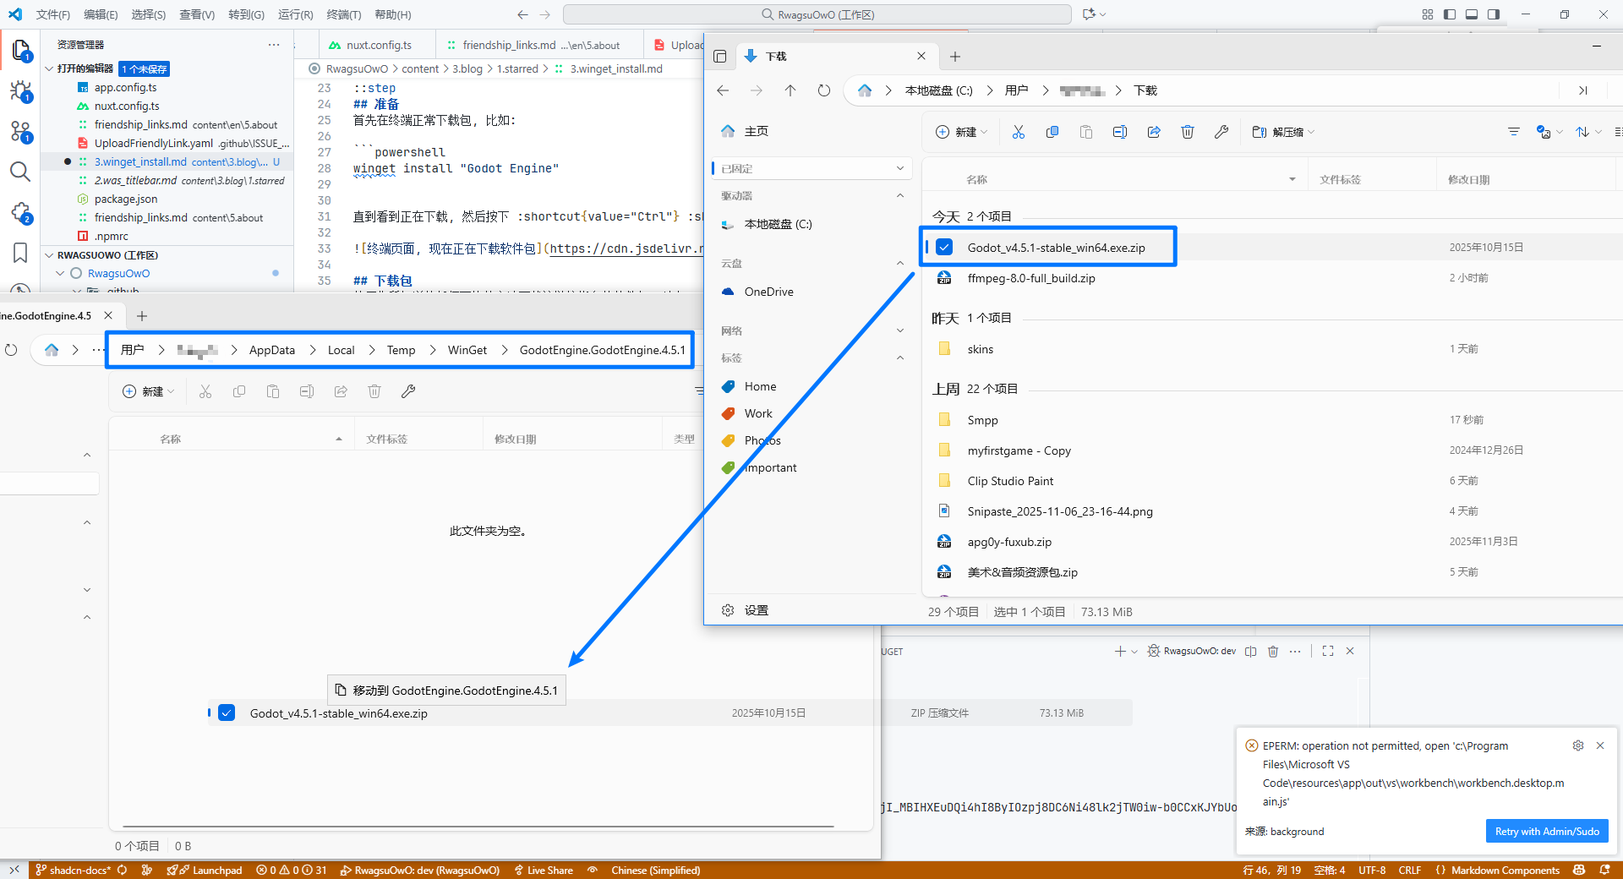This screenshot has height=879, width=1623.
Task: Kill the terminal with the trash icon
Action: click(x=1273, y=651)
